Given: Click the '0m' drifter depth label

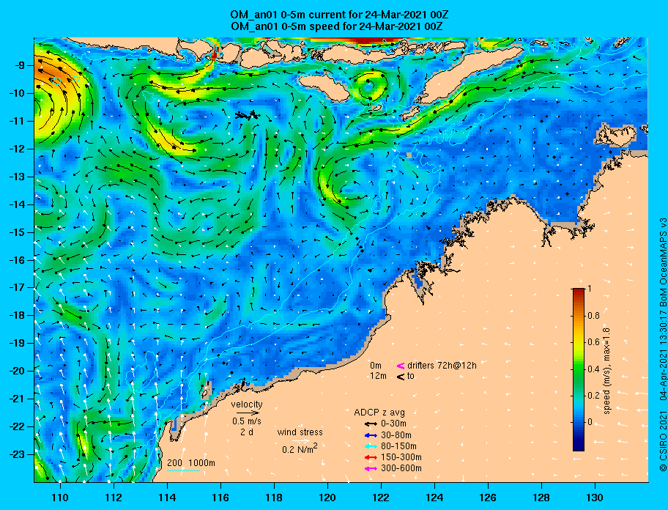Looking at the screenshot, I should coord(376,366).
